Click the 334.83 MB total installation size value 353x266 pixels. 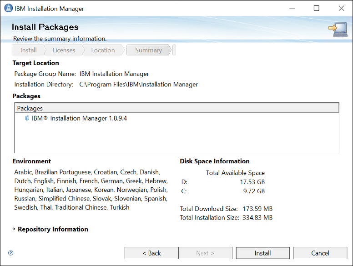tap(257, 218)
